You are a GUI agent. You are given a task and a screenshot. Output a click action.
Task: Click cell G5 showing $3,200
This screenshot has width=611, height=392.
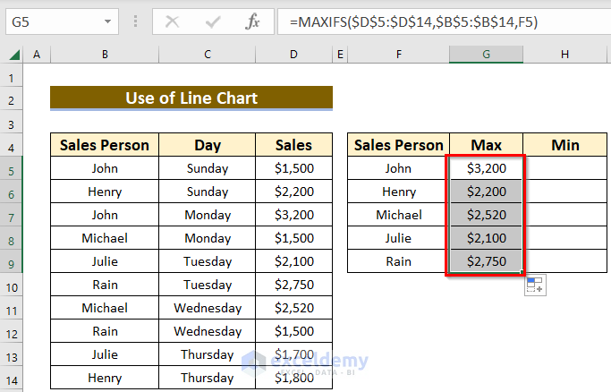(x=486, y=168)
